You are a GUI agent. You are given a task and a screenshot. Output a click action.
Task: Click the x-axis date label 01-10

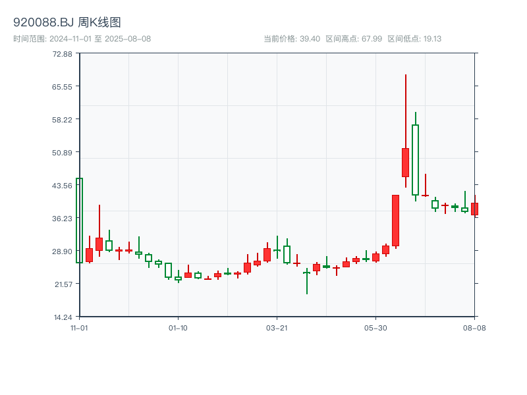[x=178, y=328]
